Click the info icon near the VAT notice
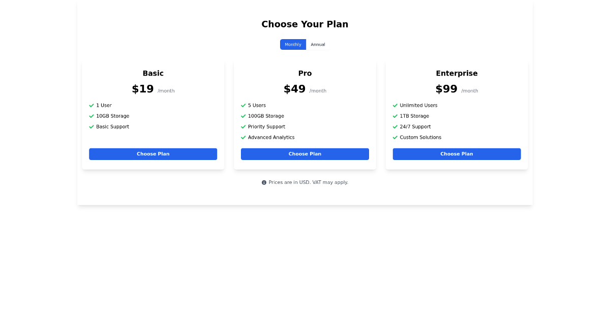The width and height of the screenshot is (610, 320). pos(264,182)
